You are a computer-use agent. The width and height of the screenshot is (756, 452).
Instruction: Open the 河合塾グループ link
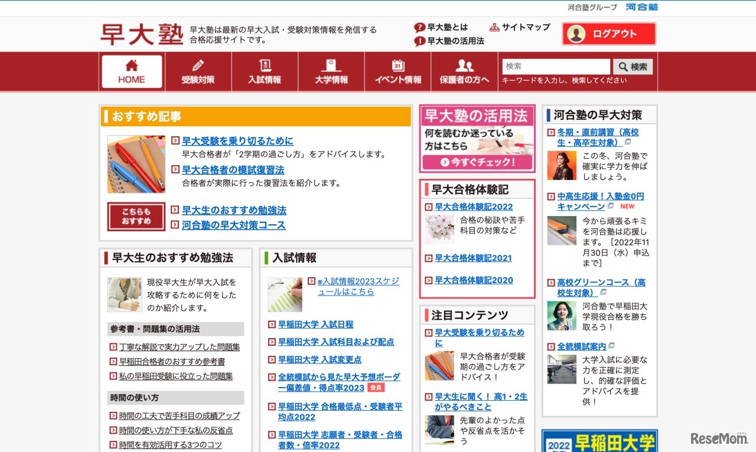[592, 7]
